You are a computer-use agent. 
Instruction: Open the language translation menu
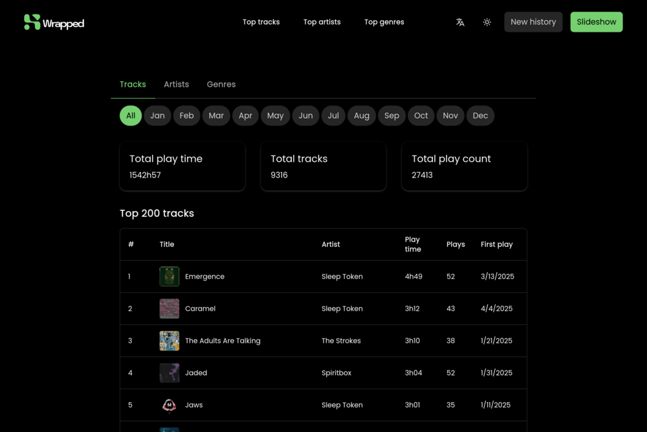[x=460, y=22]
